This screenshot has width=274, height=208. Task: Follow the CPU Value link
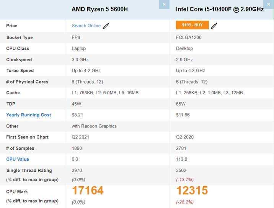coord(18,159)
